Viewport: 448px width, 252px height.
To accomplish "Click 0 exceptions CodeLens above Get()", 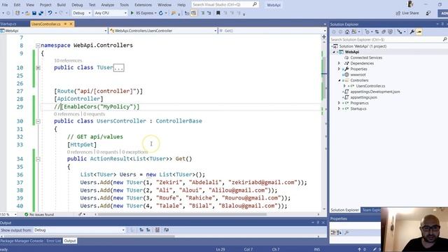I will 135,152.
